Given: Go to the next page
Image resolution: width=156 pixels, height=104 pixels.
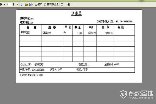Looking at the screenshot, I should pos(14,4).
